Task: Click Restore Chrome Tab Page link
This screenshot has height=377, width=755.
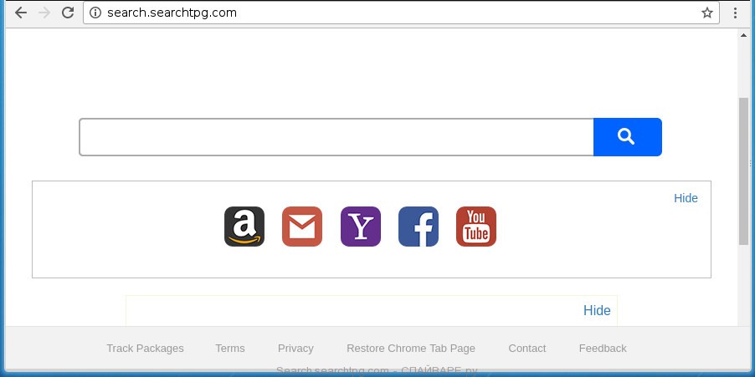Action: click(411, 348)
